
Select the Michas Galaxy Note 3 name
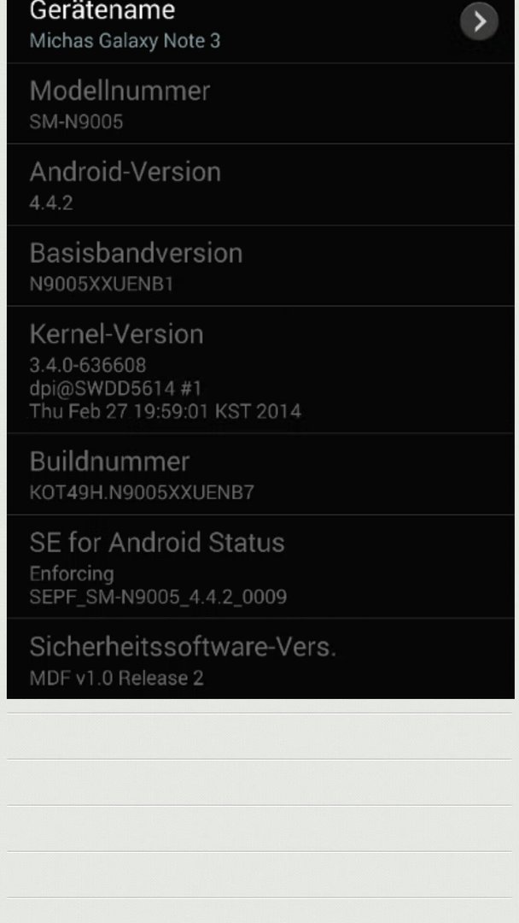[x=125, y=41]
